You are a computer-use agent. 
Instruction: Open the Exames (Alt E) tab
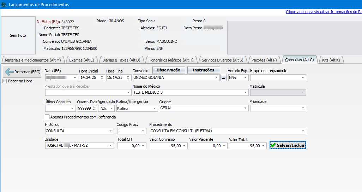click(x=82, y=60)
